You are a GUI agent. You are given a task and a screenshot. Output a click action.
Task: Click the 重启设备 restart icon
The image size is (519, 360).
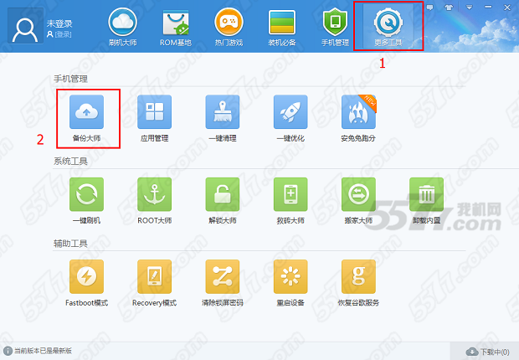[290, 276]
